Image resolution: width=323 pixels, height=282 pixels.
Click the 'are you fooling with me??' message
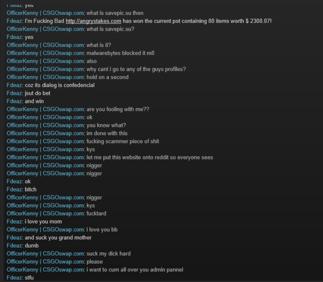click(118, 109)
